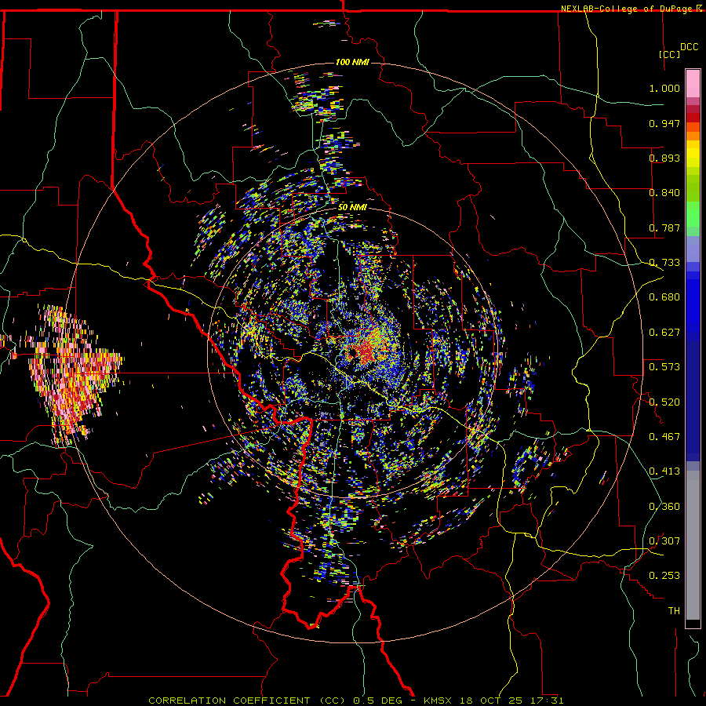
Task: Select the 0.573 scale value
Action: (x=664, y=367)
